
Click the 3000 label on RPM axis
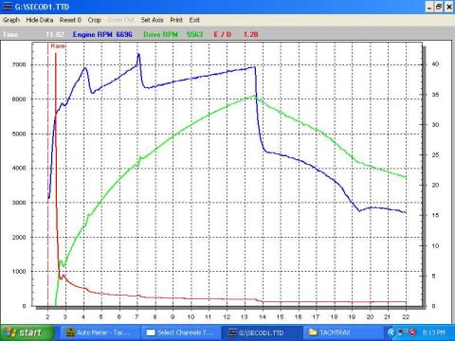(19, 203)
